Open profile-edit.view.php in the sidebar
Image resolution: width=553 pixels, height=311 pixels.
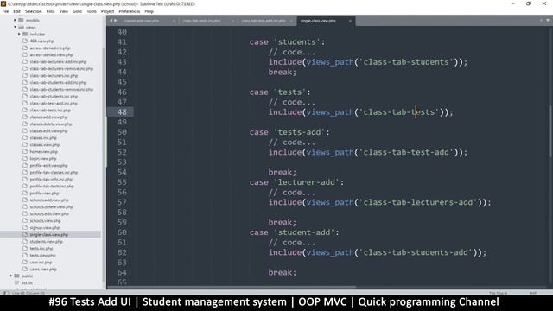point(48,165)
